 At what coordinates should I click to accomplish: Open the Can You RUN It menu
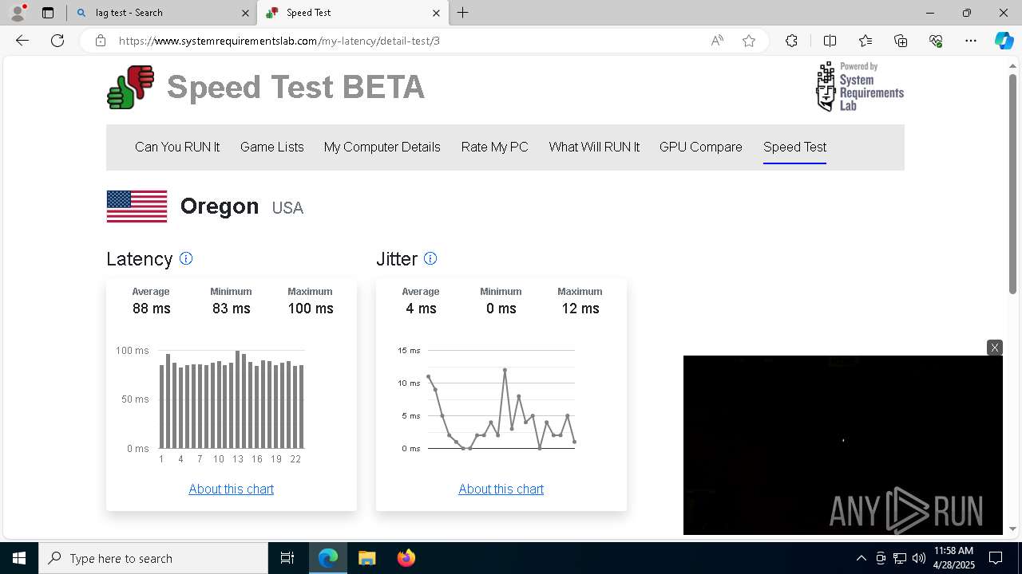(x=177, y=147)
